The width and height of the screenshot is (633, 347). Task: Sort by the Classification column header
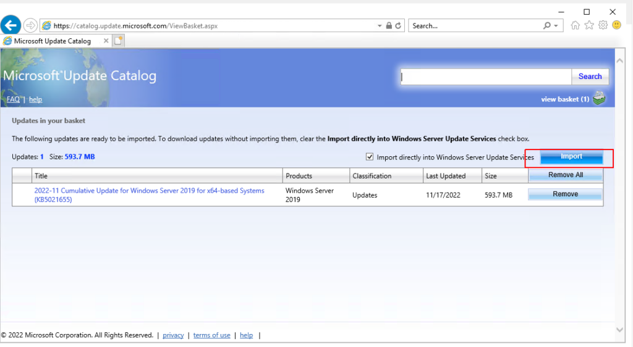point(386,176)
